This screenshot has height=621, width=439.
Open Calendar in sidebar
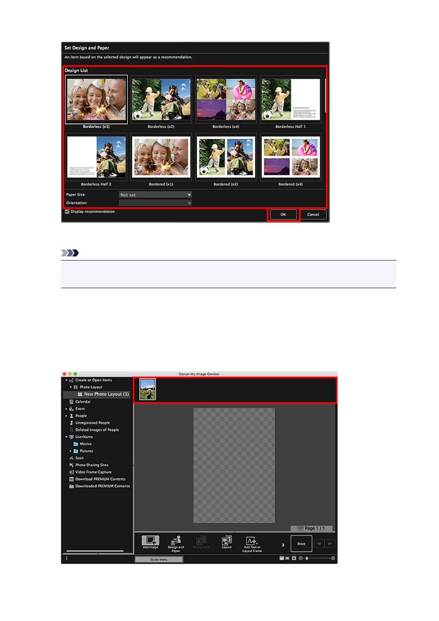point(83,402)
